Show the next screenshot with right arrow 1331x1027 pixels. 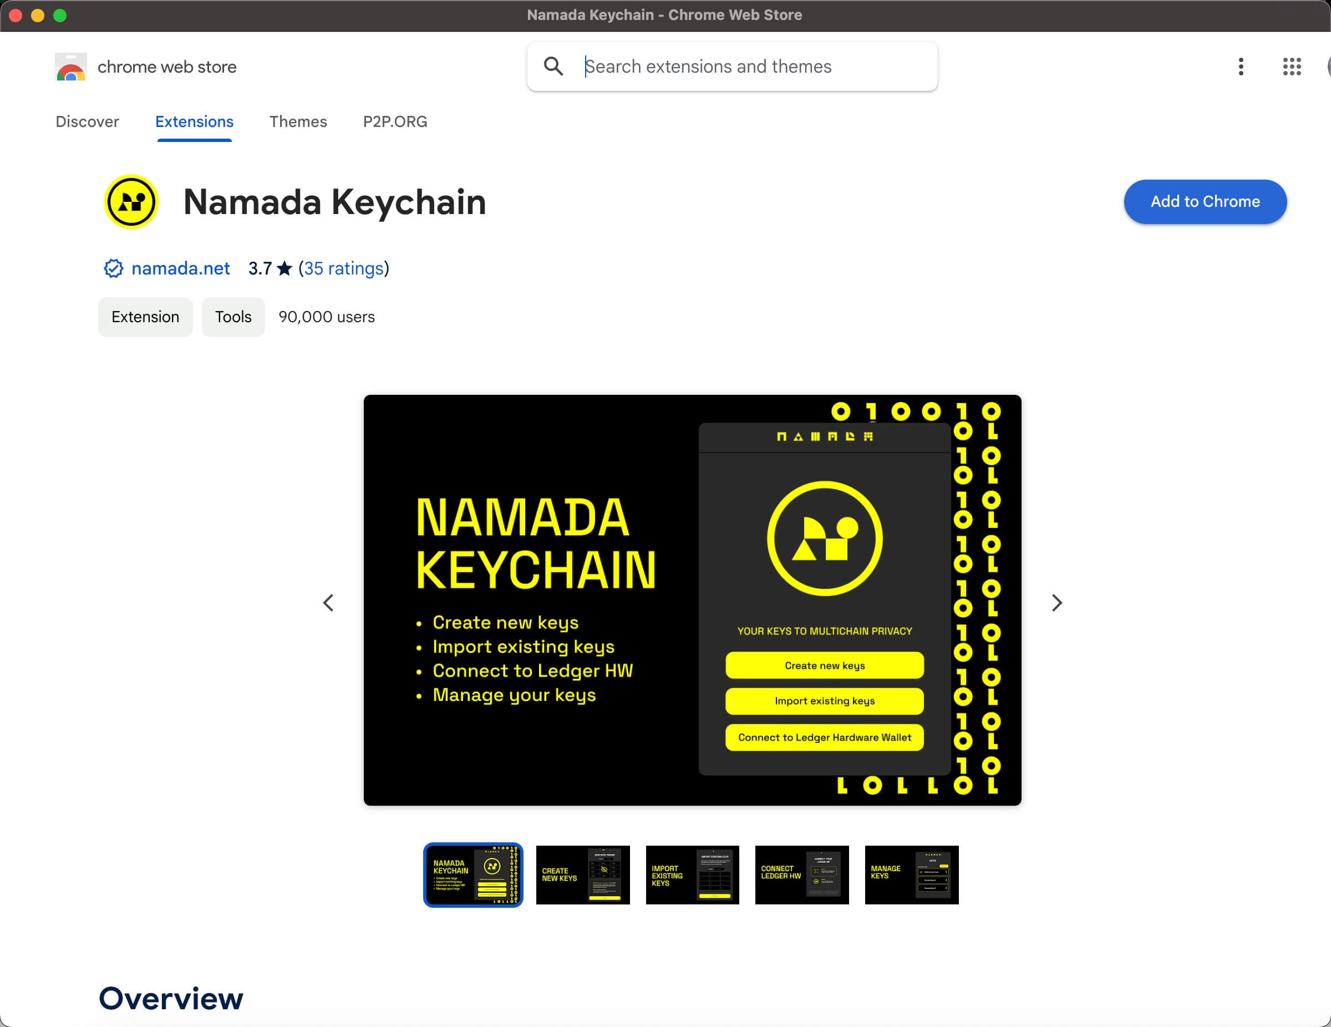[1056, 603]
